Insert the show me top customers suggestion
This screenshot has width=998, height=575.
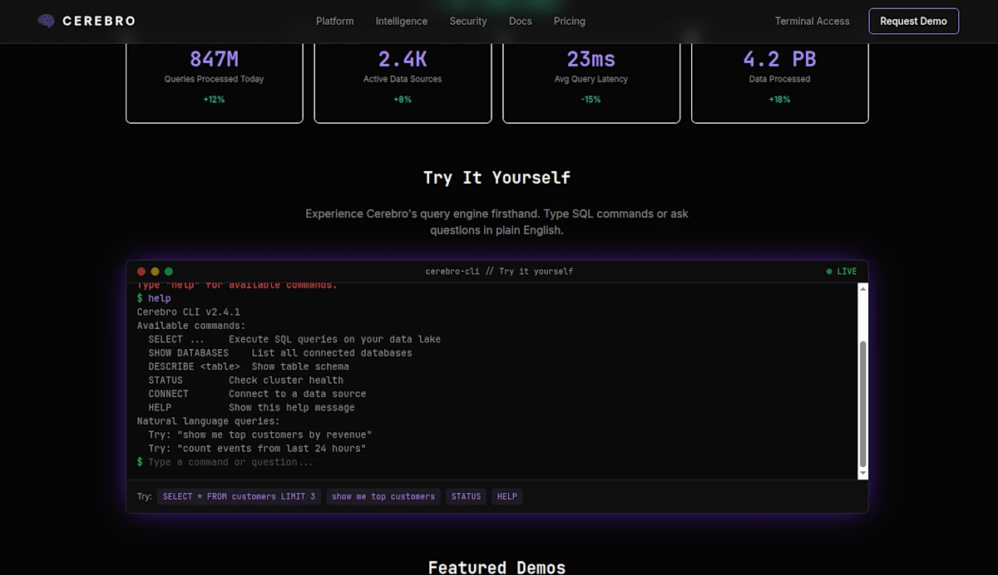click(383, 496)
